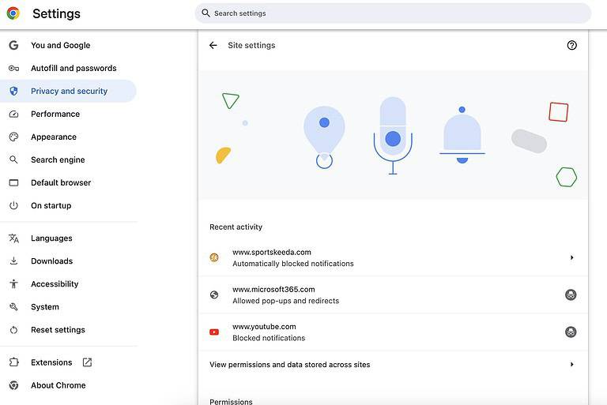
Task: Open the www.microsoft365.com activity row
Action: coord(379,295)
